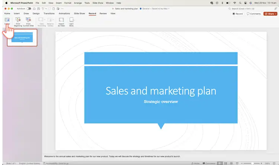Switch to the Slide Show ribbon tab
The width and height of the screenshot is (279, 165).
pyautogui.click(x=79, y=13)
